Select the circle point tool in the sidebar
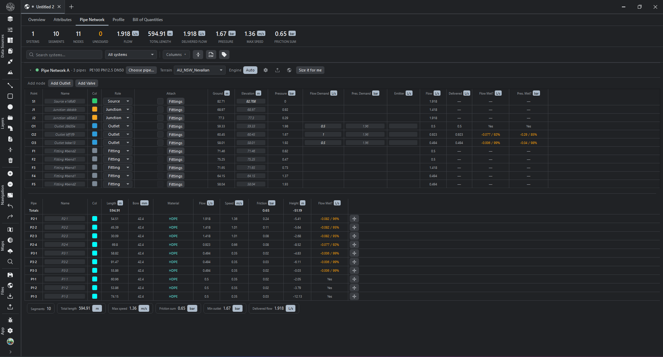 (10, 107)
